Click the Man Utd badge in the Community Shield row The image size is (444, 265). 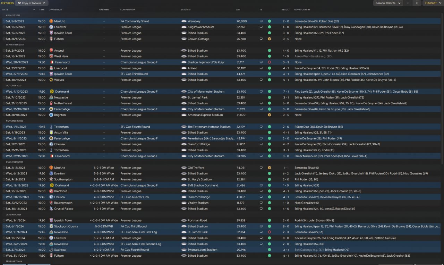pos(51,21)
